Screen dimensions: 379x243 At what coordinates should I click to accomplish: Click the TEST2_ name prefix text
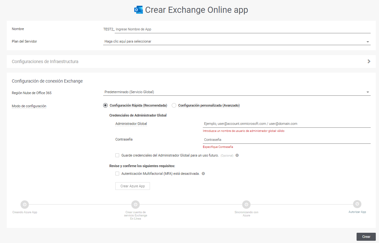coord(109,29)
